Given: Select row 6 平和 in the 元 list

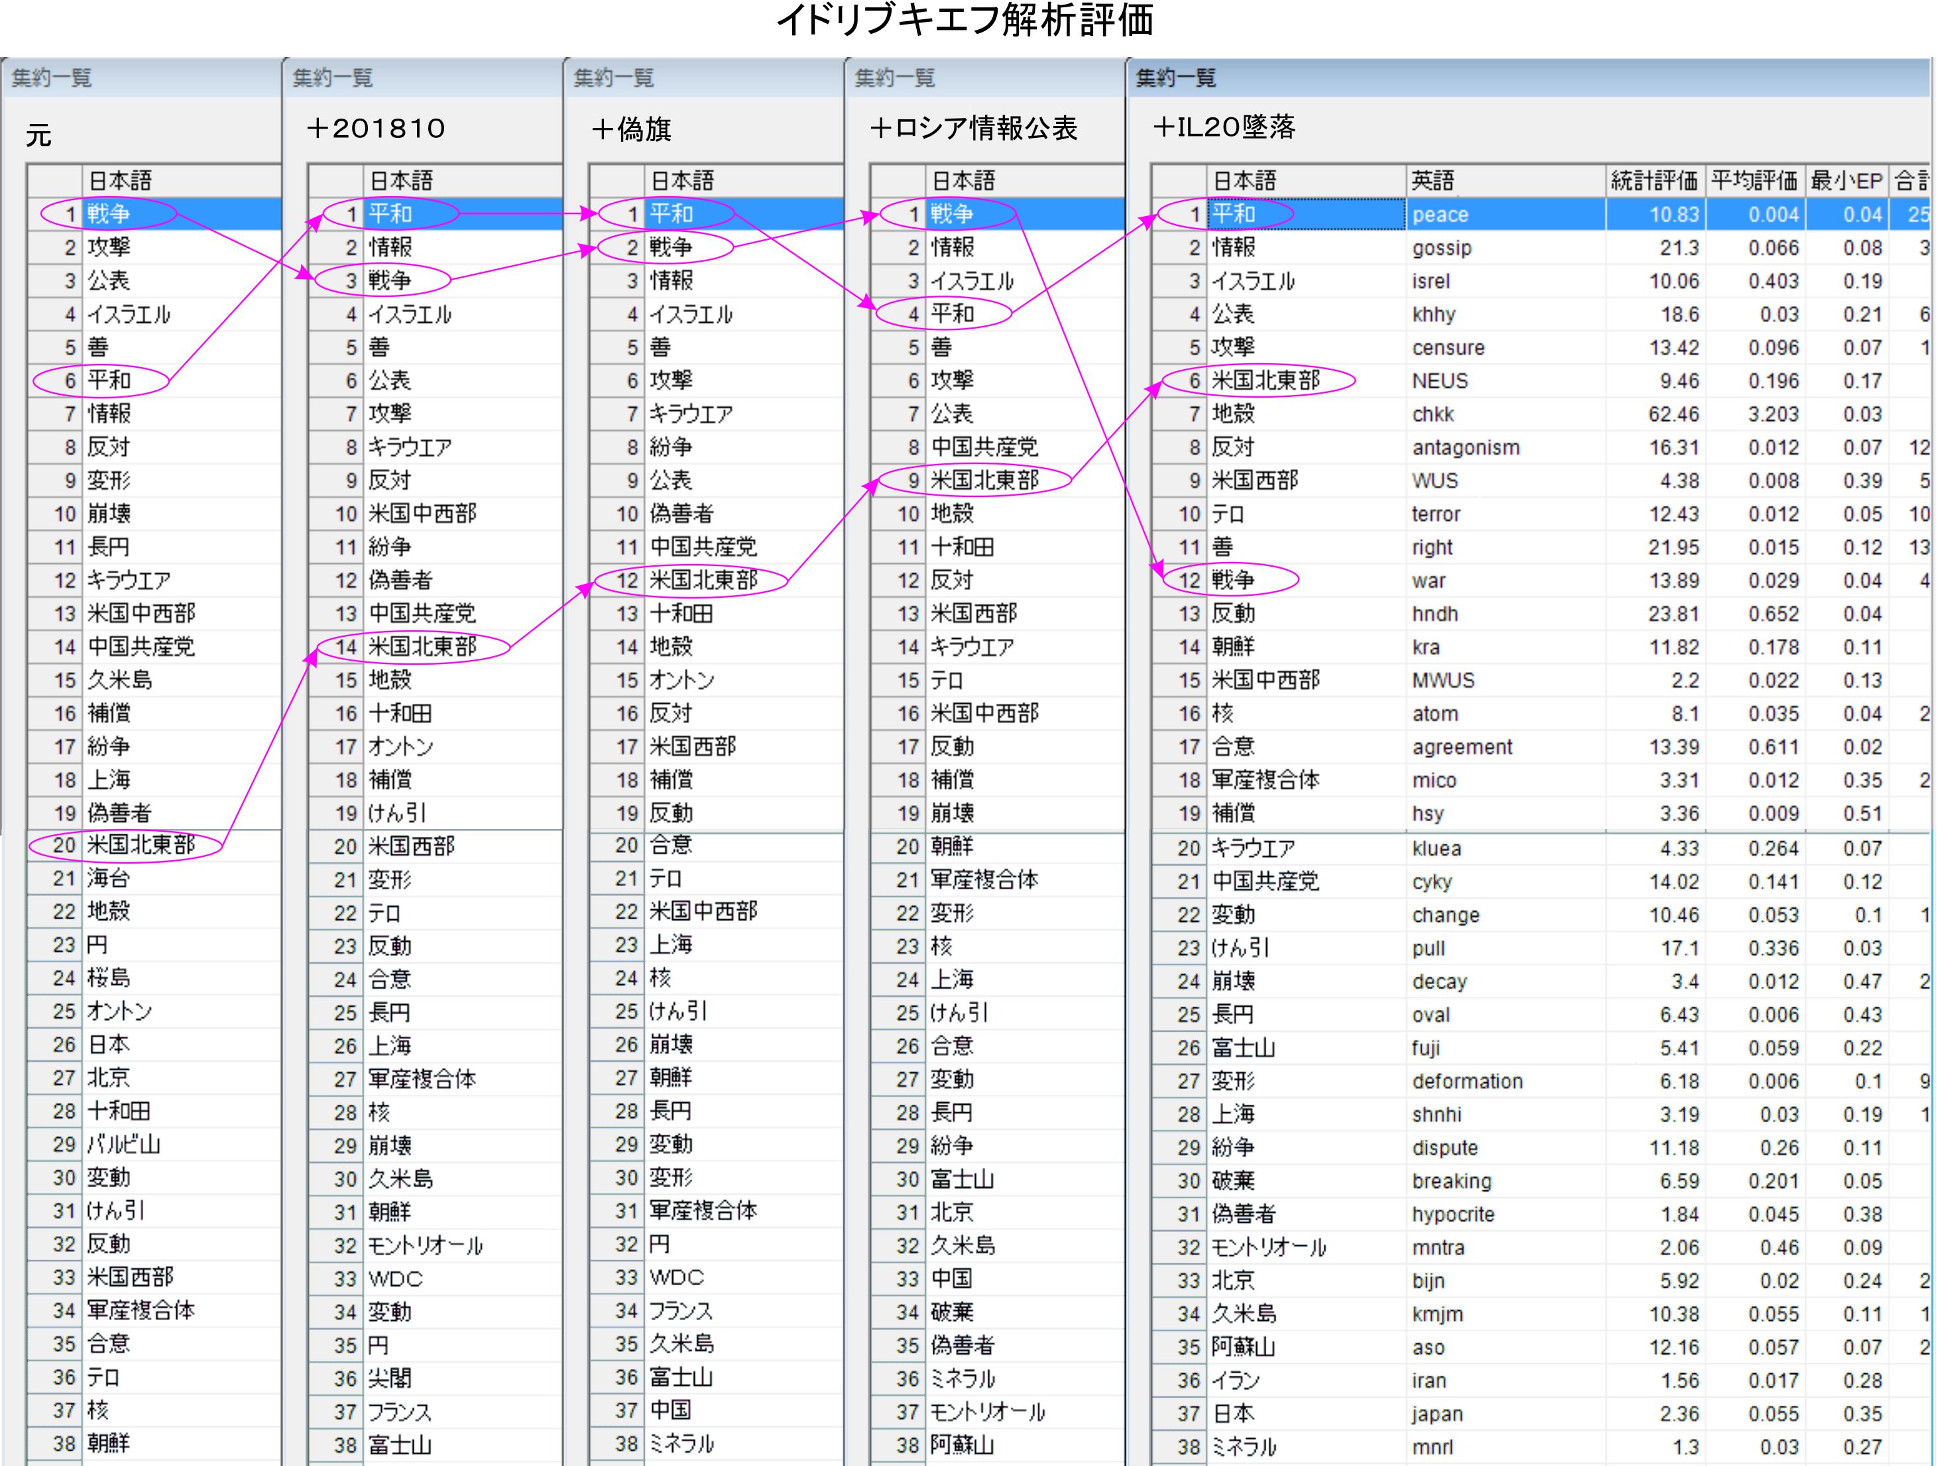Looking at the screenshot, I should pyautogui.click(x=109, y=380).
